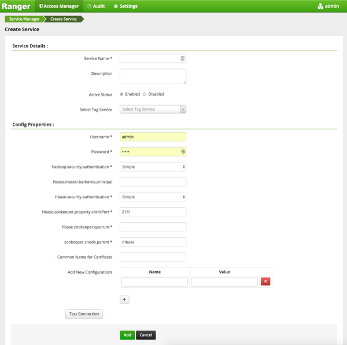Viewport: 347px width, 345px height.
Task: Open hadoop.security.authentication dropdown
Action: pos(153,167)
